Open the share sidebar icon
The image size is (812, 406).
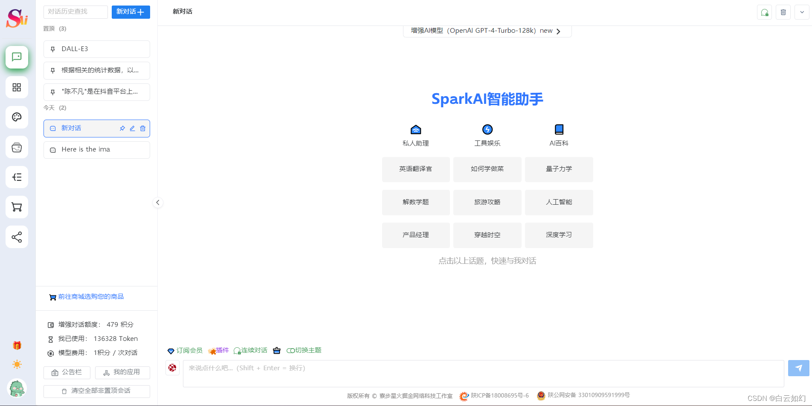tap(17, 237)
